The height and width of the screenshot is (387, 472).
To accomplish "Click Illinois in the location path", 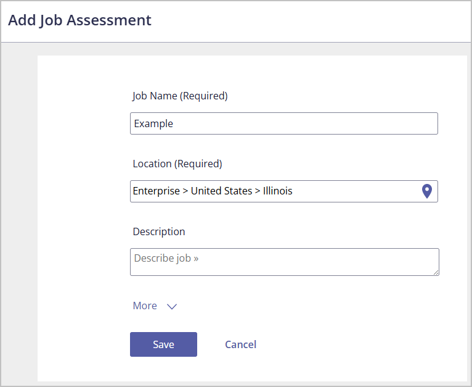I will (277, 191).
